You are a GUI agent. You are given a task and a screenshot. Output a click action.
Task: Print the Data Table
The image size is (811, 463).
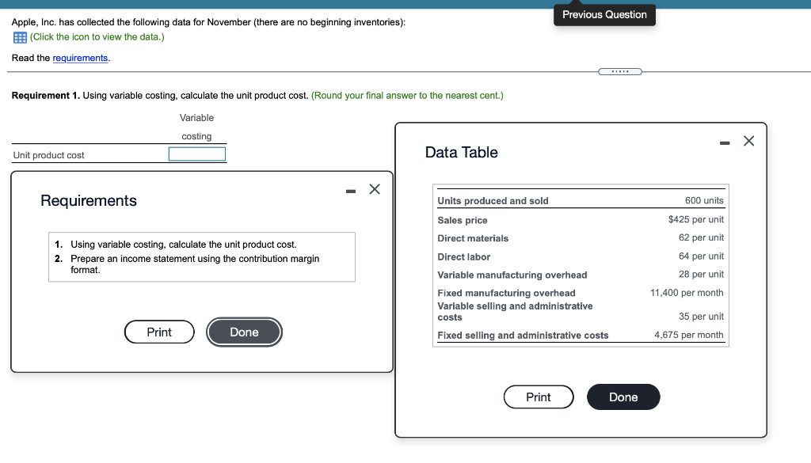tap(539, 397)
